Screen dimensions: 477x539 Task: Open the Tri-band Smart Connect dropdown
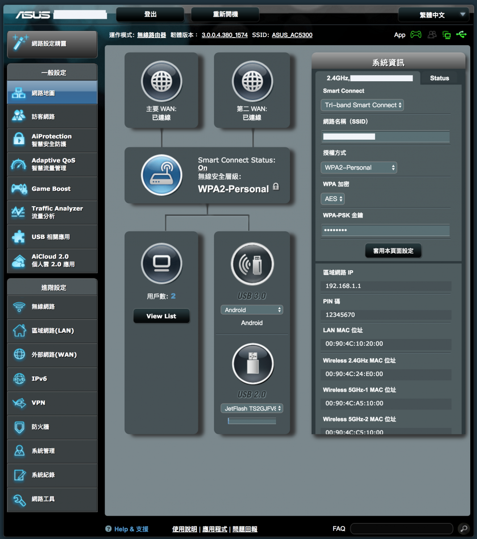(362, 105)
